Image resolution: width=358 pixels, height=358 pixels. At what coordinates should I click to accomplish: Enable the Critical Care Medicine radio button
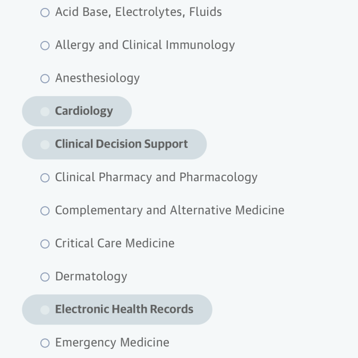point(45,244)
